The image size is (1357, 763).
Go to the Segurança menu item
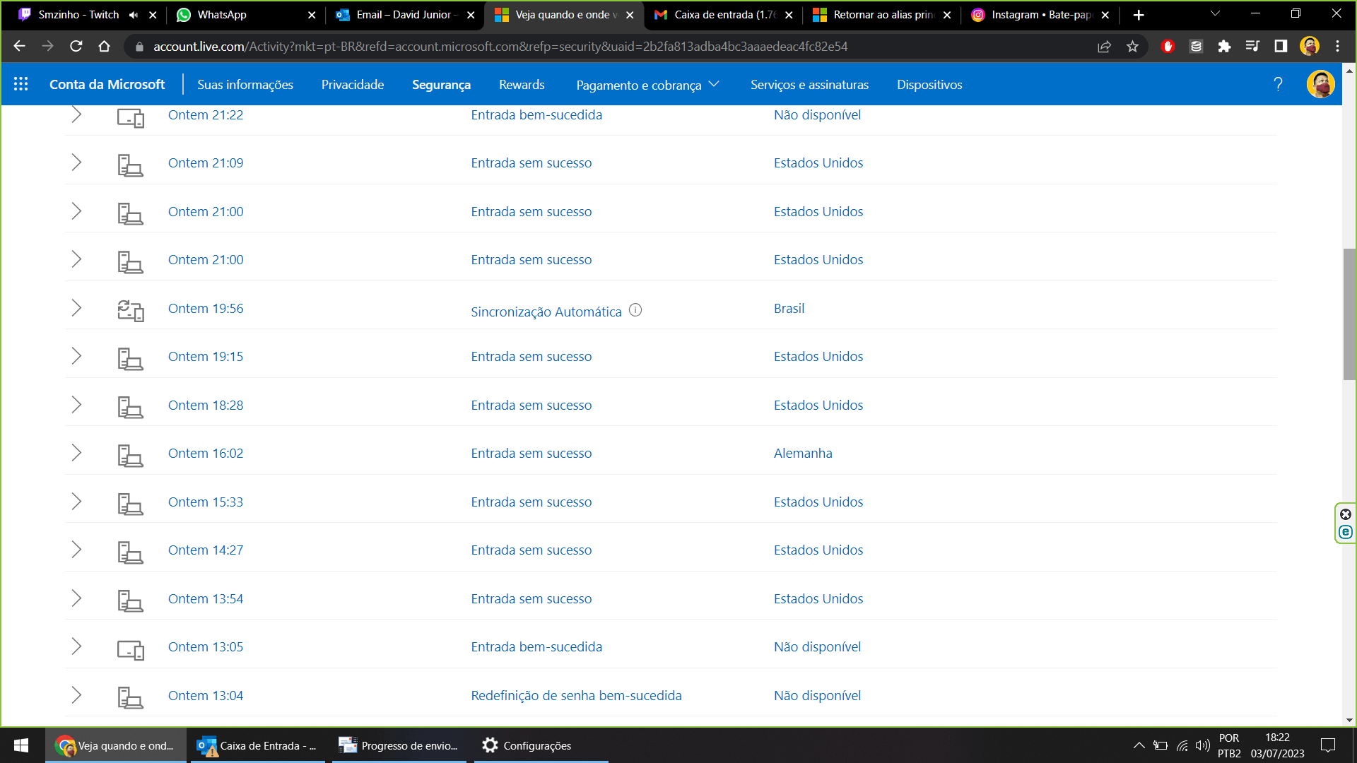(441, 85)
